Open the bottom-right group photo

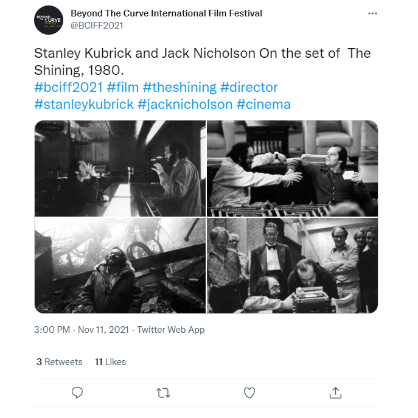click(x=293, y=266)
